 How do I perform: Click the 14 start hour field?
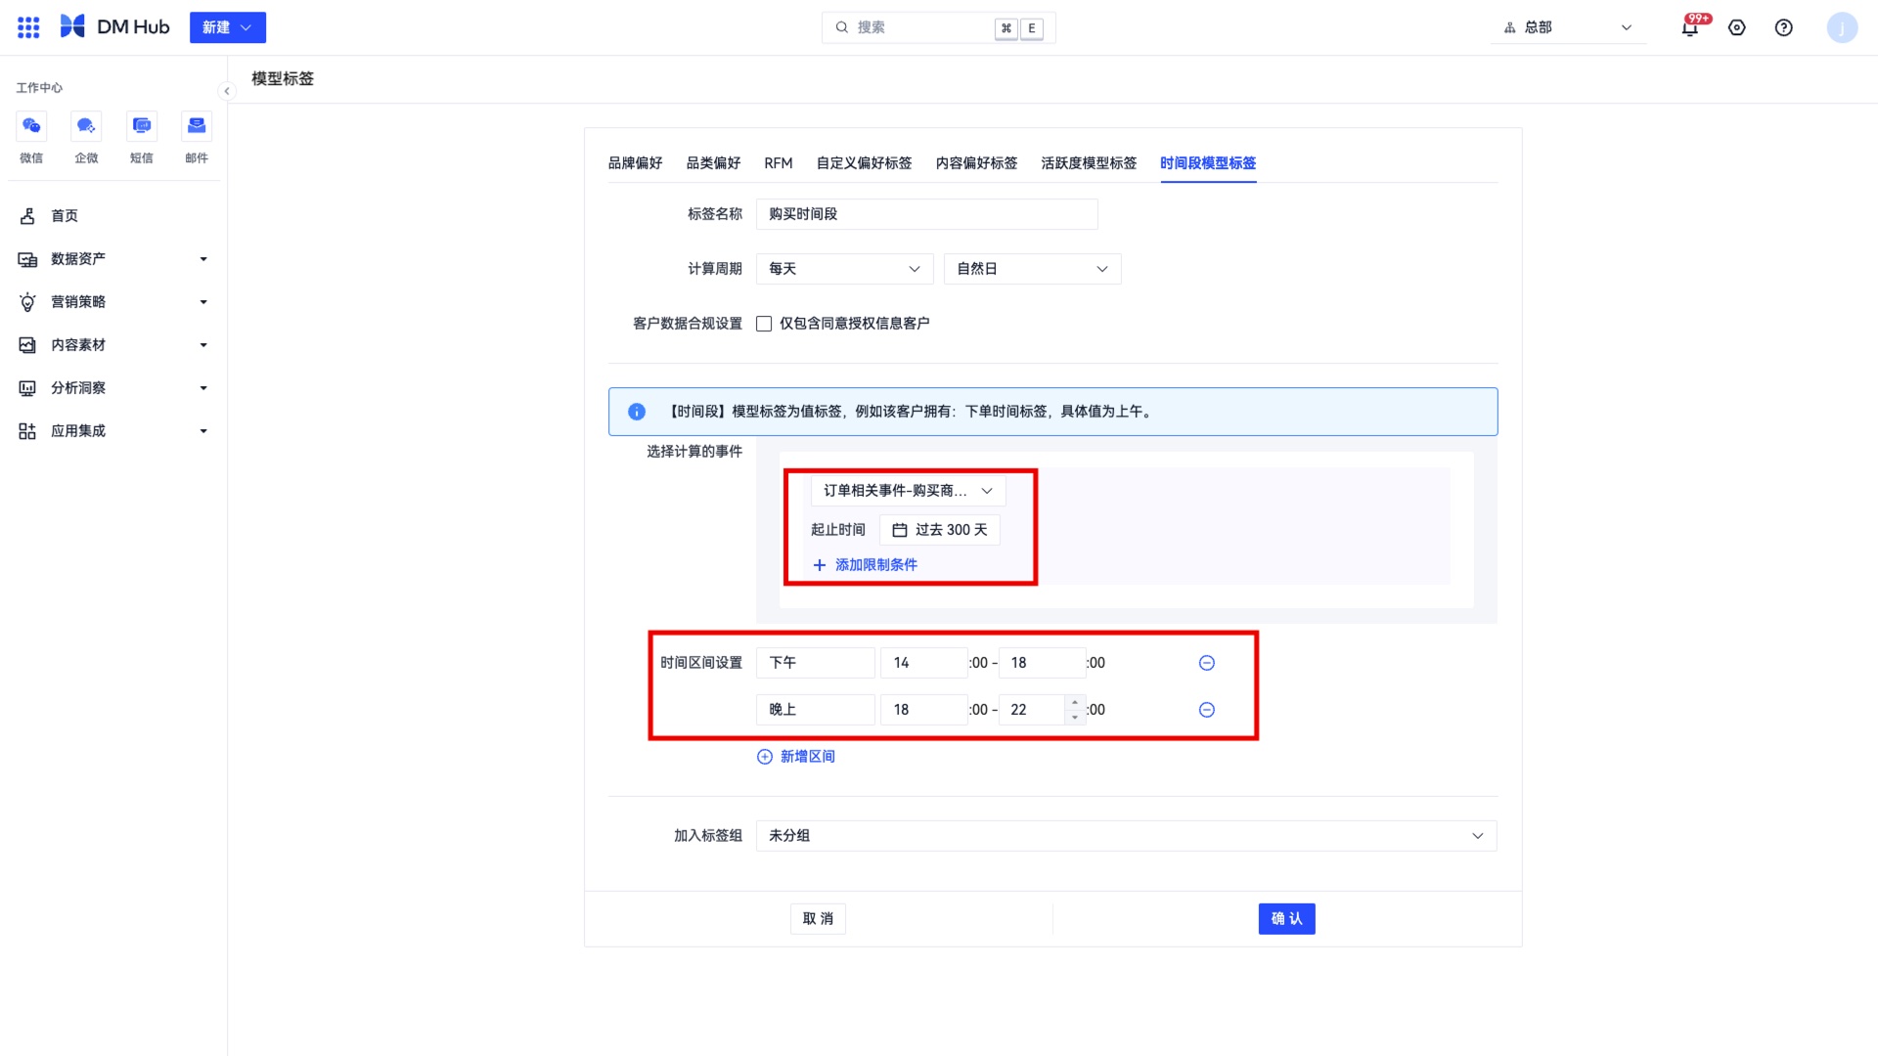pyautogui.click(x=923, y=663)
